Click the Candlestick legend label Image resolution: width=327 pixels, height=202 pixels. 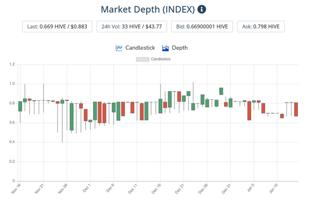pos(161,59)
